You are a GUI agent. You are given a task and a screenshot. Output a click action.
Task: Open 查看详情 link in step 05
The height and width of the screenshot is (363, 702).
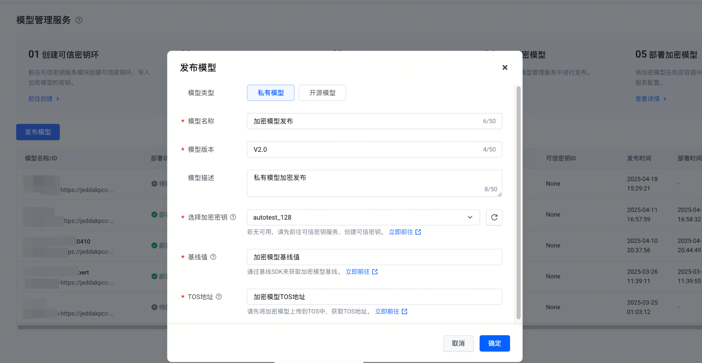[x=651, y=99]
